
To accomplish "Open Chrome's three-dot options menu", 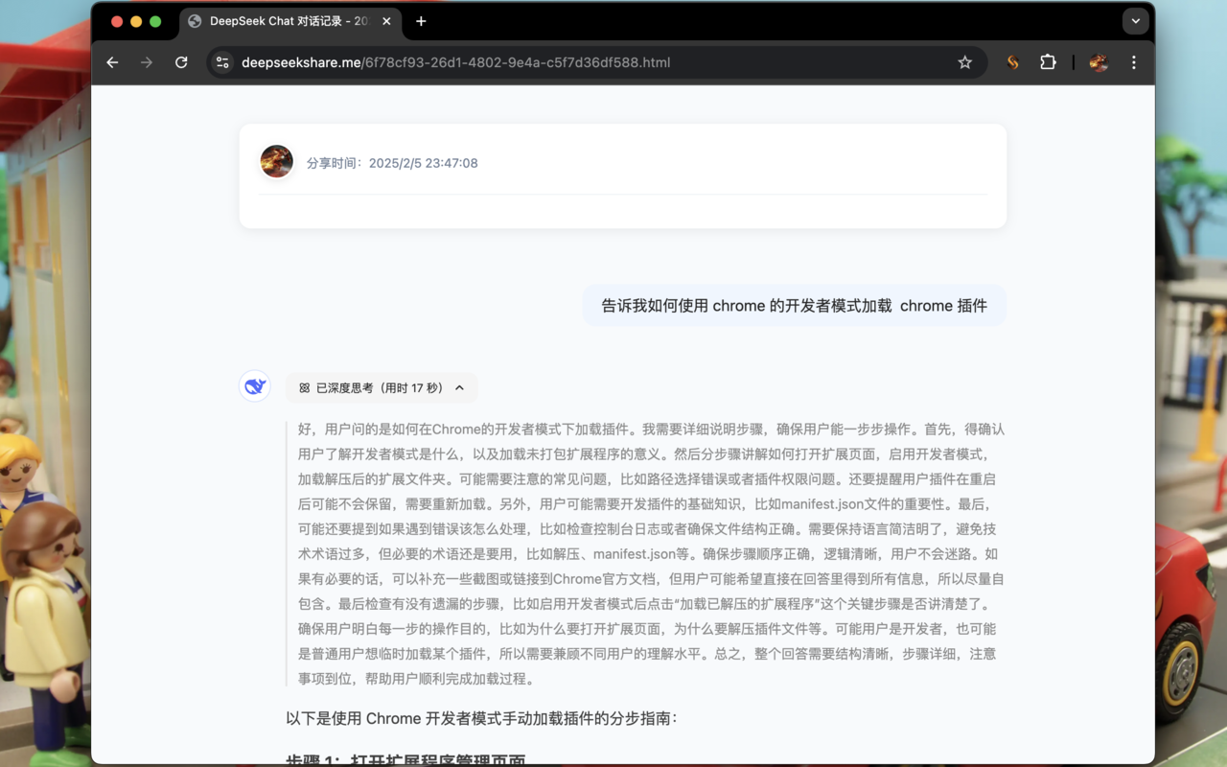I will point(1134,62).
